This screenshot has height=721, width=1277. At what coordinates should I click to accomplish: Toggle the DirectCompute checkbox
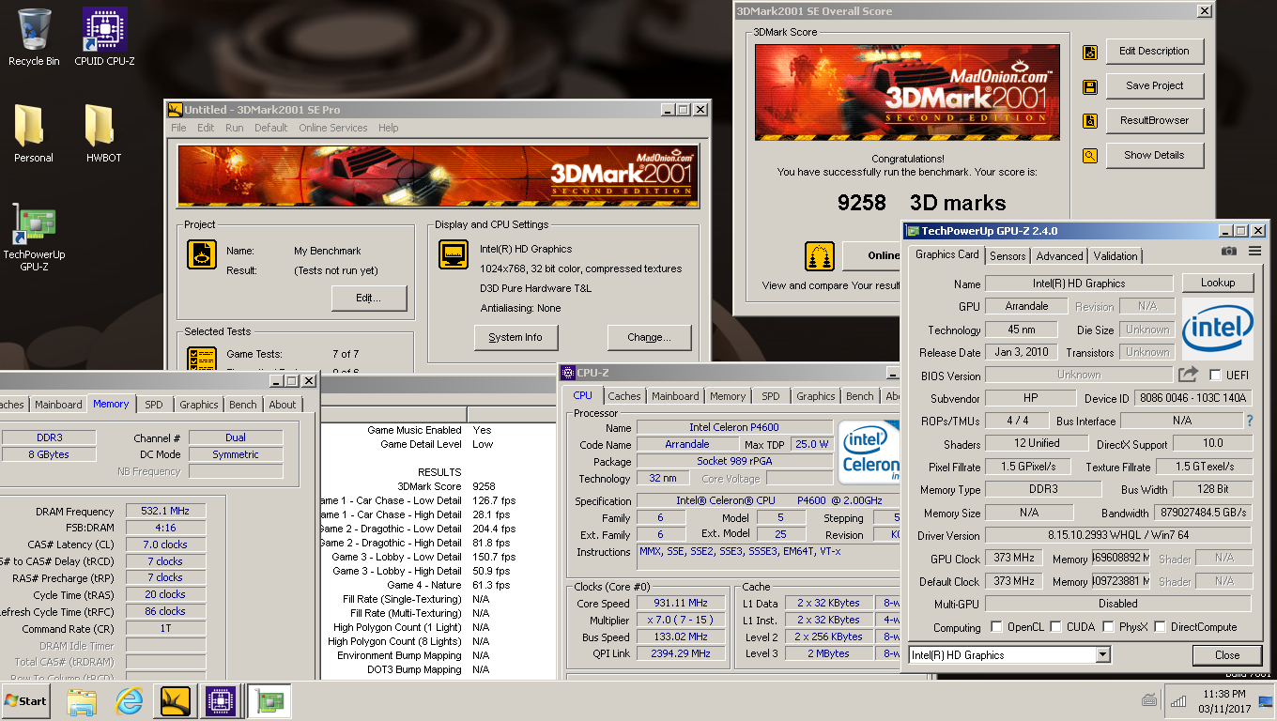coord(1161,627)
